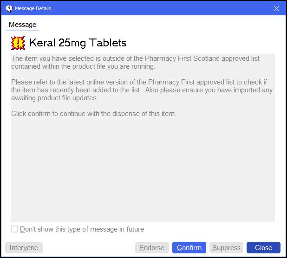Screen dimensions: 287x258
Task: Confirm the dispense of this item
Action: (x=189, y=248)
